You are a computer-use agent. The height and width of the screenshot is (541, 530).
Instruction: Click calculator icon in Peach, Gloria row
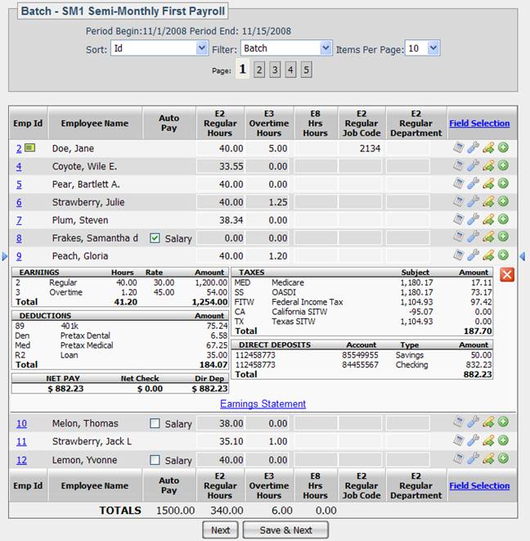click(458, 255)
